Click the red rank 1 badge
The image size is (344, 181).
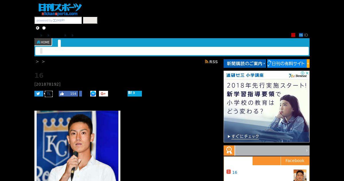click(x=228, y=172)
